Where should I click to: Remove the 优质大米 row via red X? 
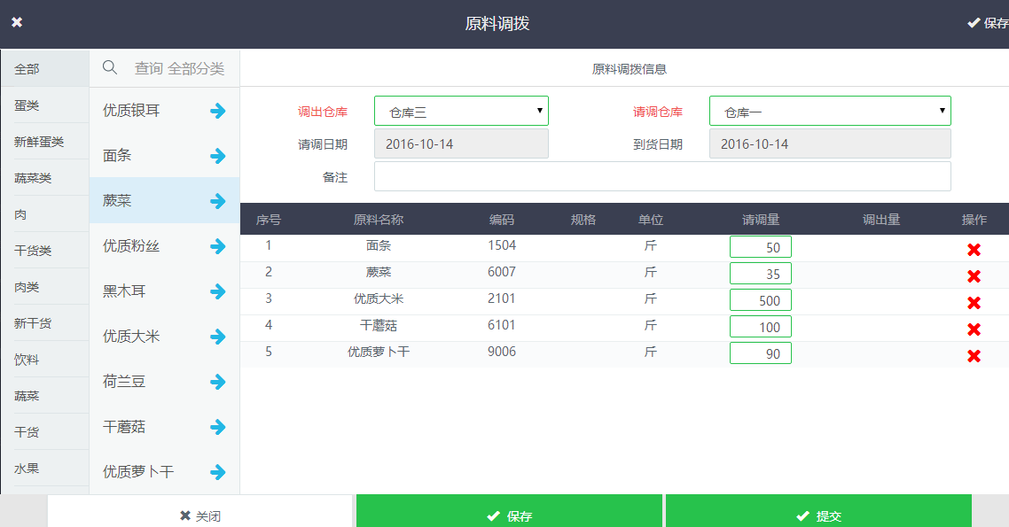[974, 303]
